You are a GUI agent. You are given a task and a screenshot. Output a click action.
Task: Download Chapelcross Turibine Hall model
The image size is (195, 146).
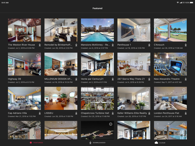(x=113, y=113)
